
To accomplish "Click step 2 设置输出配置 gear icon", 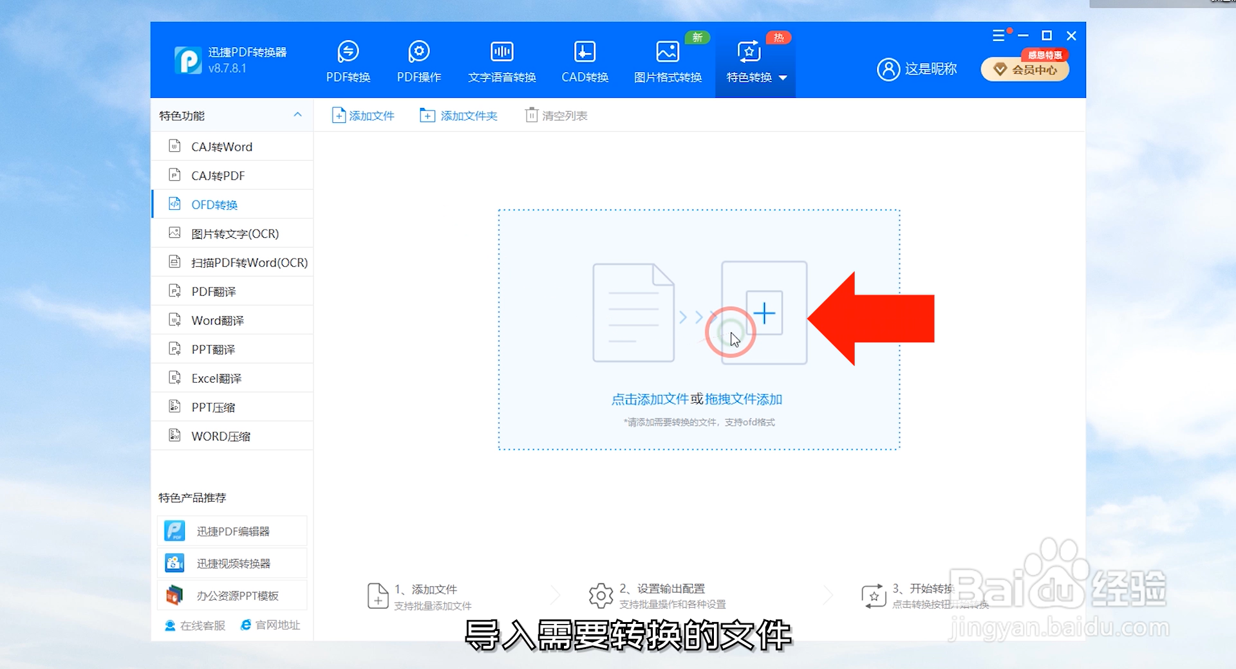I will point(601,596).
